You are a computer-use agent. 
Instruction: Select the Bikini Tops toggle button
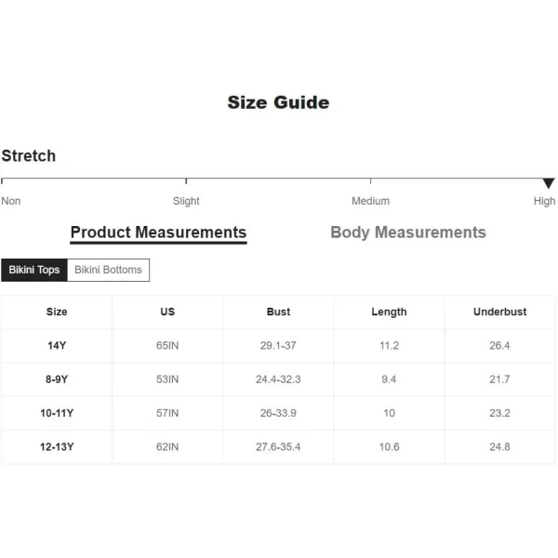pos(34,270)
